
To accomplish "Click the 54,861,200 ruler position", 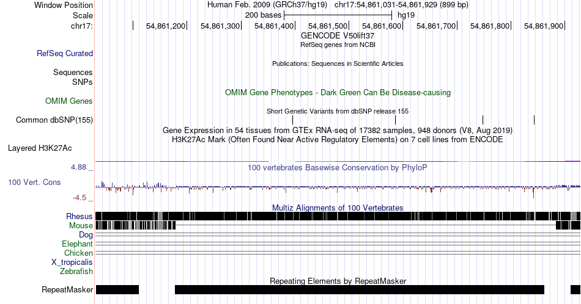I will (166, 26).
